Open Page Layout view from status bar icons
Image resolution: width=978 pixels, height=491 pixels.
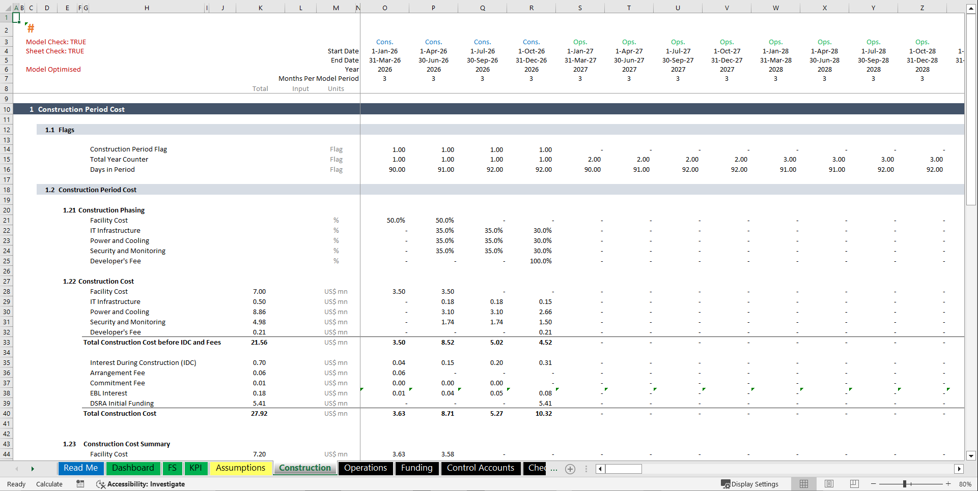point(829,484)
